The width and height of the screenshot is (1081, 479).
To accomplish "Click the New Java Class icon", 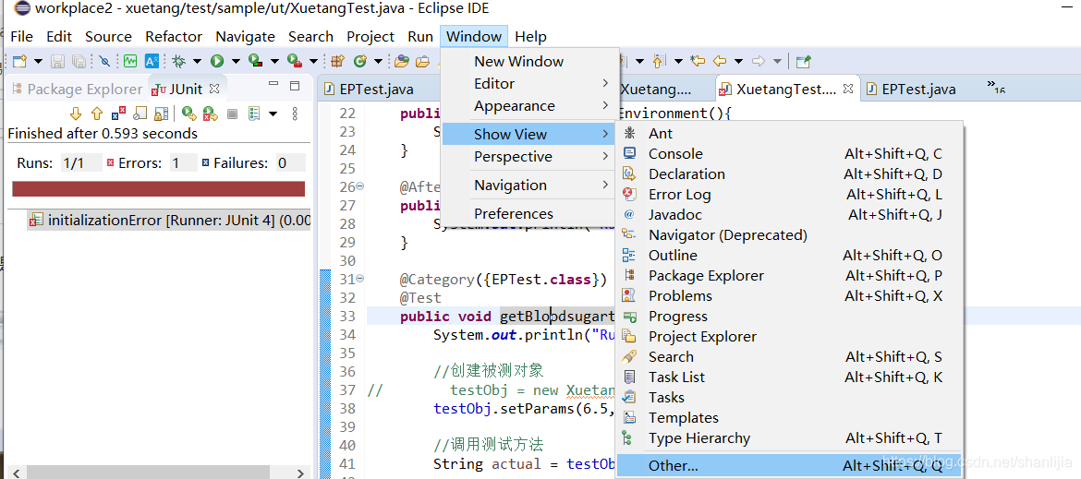I will 360,61.
